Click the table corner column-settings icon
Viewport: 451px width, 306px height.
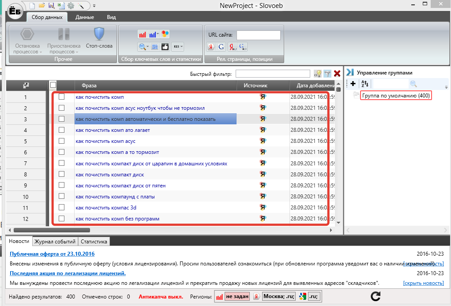[26, 86]
